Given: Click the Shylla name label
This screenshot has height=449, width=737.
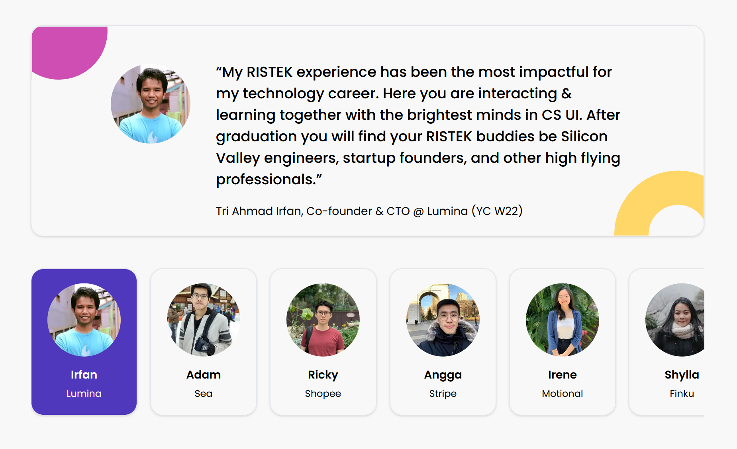Looking at the screenshot, I should (681, 375).
